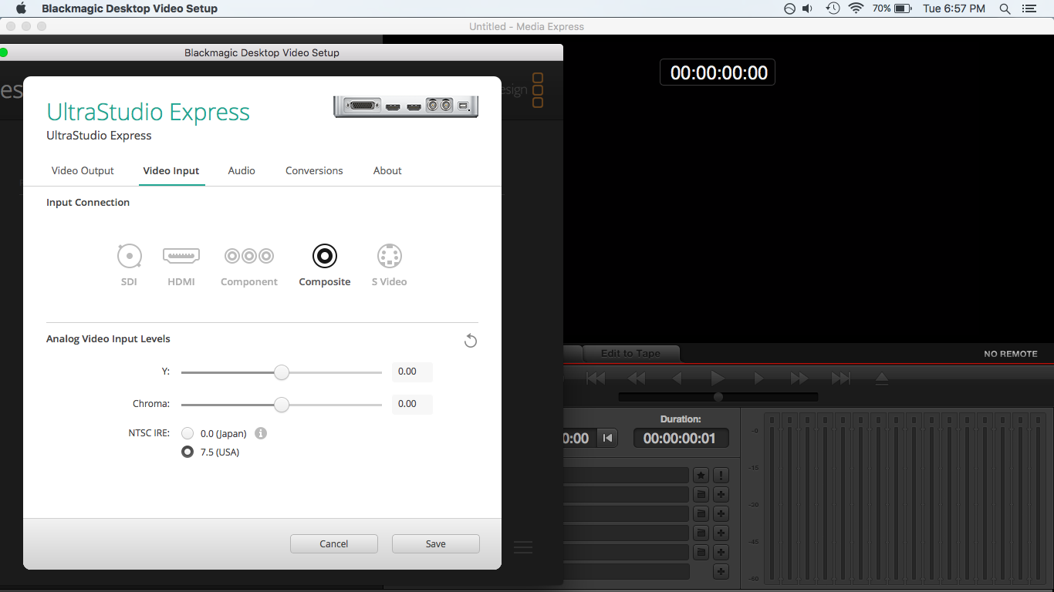Open the Conversions tab
The height and width of the screenshot is (592, 1054).
point(314,170)
